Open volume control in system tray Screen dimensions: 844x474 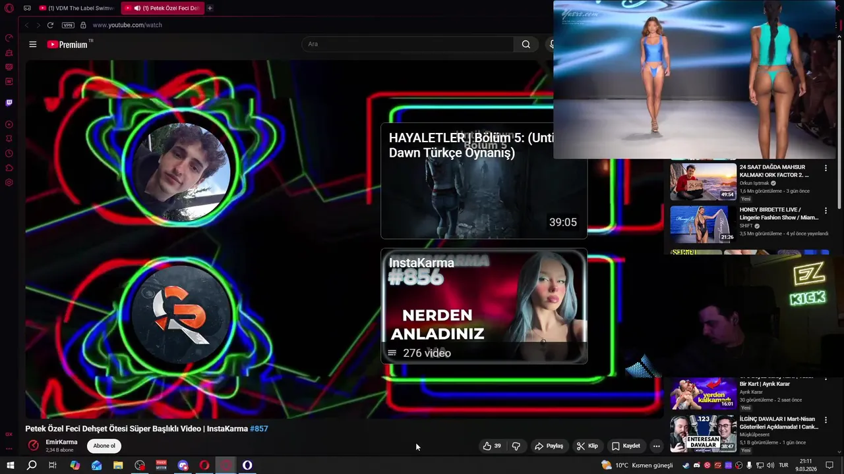point(771,465)
